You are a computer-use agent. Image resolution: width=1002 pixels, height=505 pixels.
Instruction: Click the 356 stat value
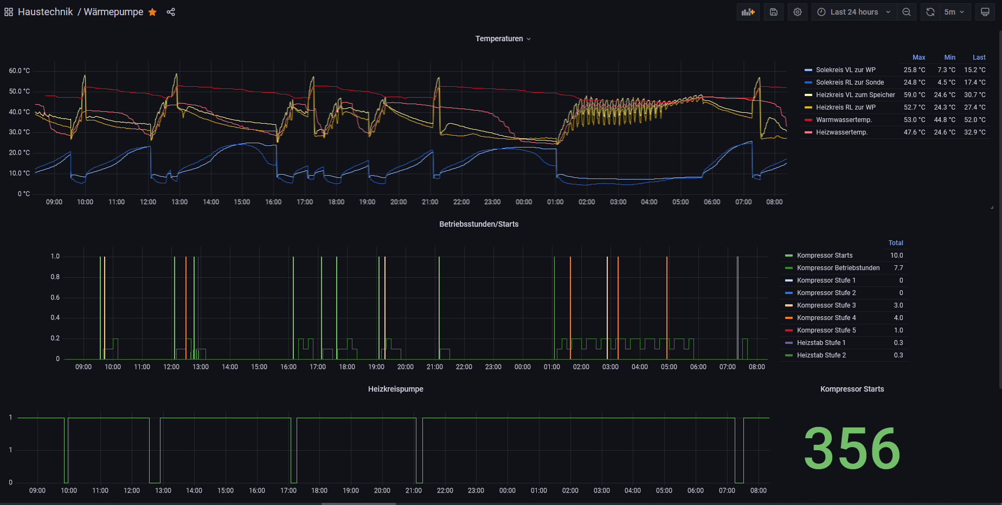click(x=852, y=449)
